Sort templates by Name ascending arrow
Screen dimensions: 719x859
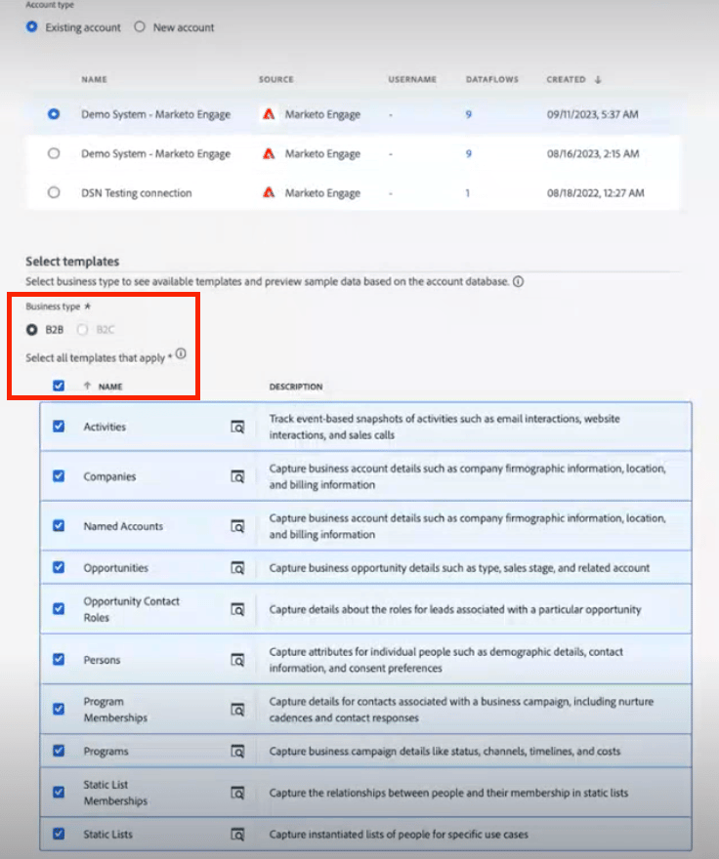(x=87, y=387)
